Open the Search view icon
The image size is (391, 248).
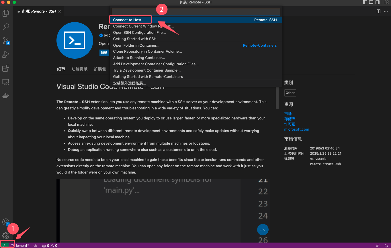tap(6, 27)
